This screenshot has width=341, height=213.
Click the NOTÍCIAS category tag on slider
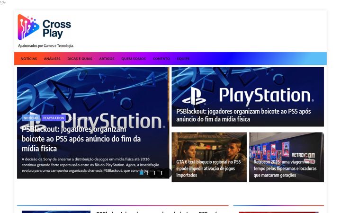click(x=31, y=118)
